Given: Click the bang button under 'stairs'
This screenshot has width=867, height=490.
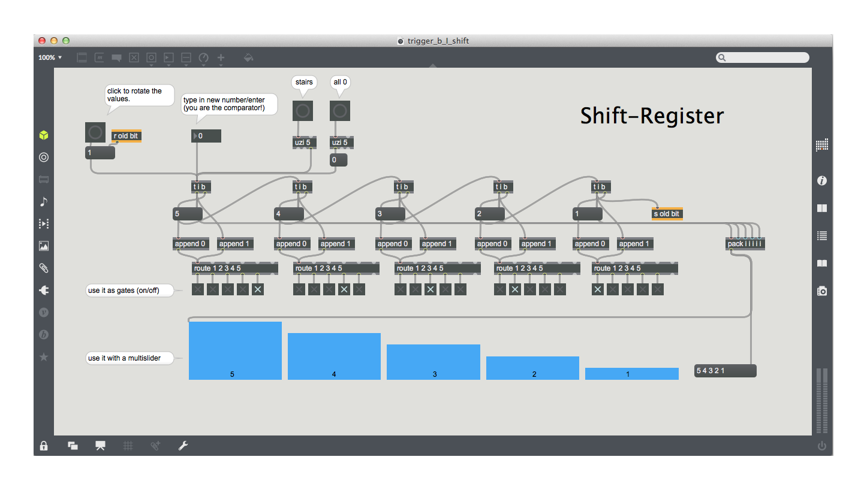Looking at the screenshot, I should [303, 111].
